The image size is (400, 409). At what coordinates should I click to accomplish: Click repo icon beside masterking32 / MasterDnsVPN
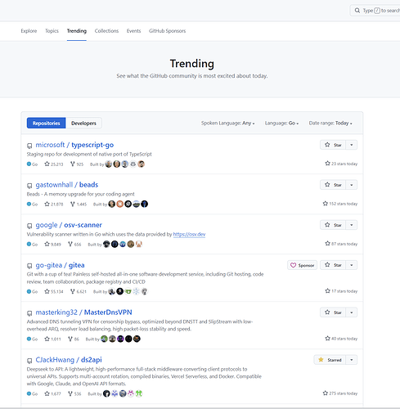click(x=29, y=313)
